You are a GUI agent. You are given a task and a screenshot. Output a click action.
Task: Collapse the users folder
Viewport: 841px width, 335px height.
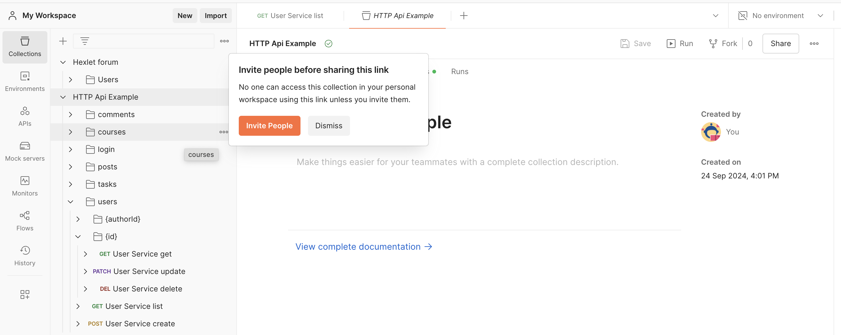[70, 201]
